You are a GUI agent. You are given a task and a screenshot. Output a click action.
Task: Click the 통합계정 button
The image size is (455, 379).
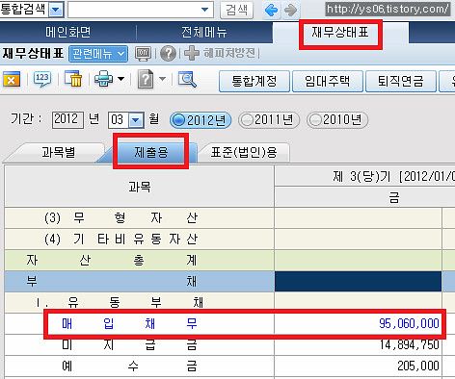pyautogui.click(x=254, y=81)
